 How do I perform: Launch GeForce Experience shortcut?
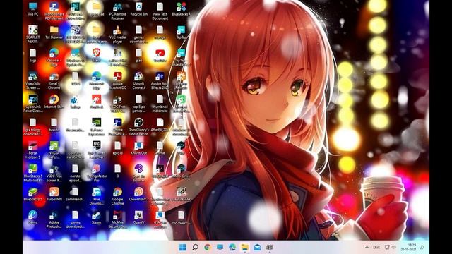pyautogui.click(x=96, y=127)
